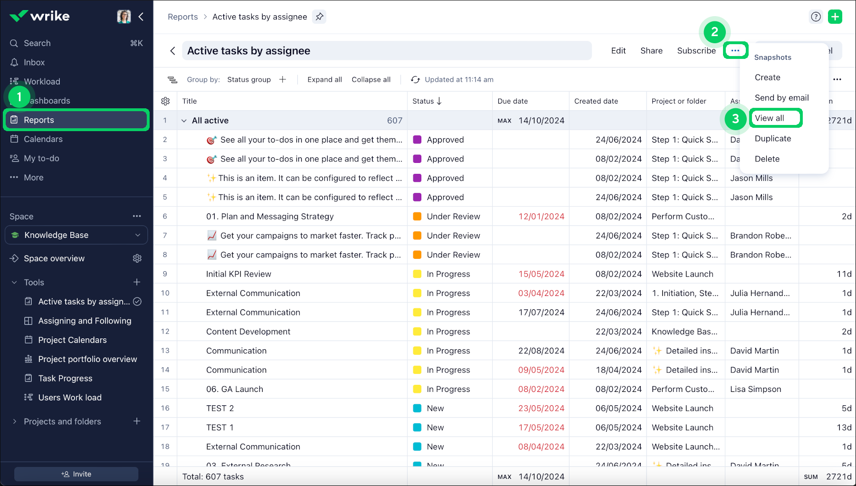
Task: Pin the Active tasks by assignee report
Action: point(319,17)
